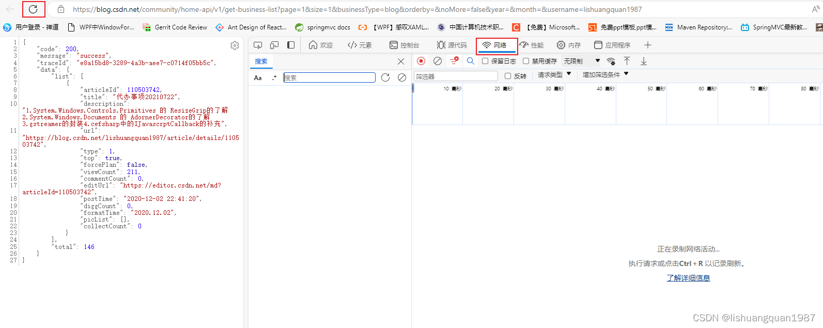823x328 pixels.
Task: Expand the 增加筛选条件 dropdown
Action: (605, 75)
